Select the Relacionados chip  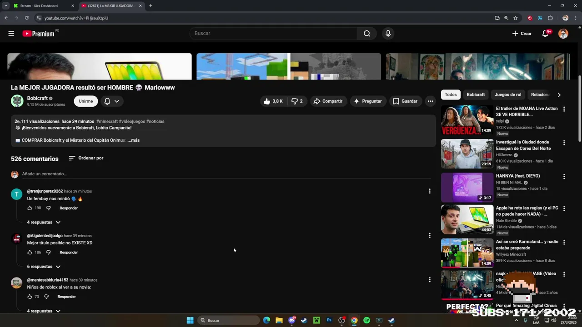(x=540, y=94)
